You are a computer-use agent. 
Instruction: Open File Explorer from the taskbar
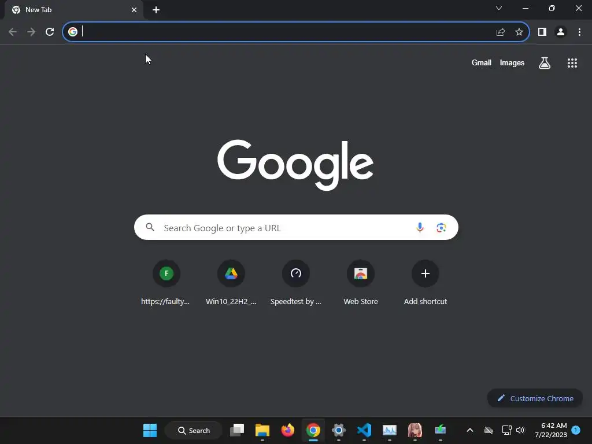coord(262,430)
